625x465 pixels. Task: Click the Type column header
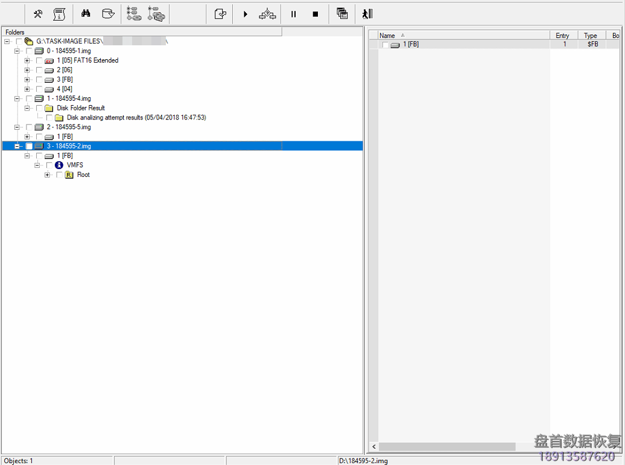point(590,36)
